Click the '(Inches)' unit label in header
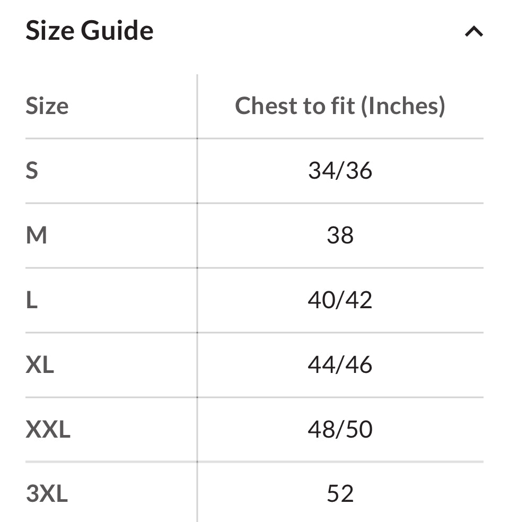 click(x=402, y=106)
